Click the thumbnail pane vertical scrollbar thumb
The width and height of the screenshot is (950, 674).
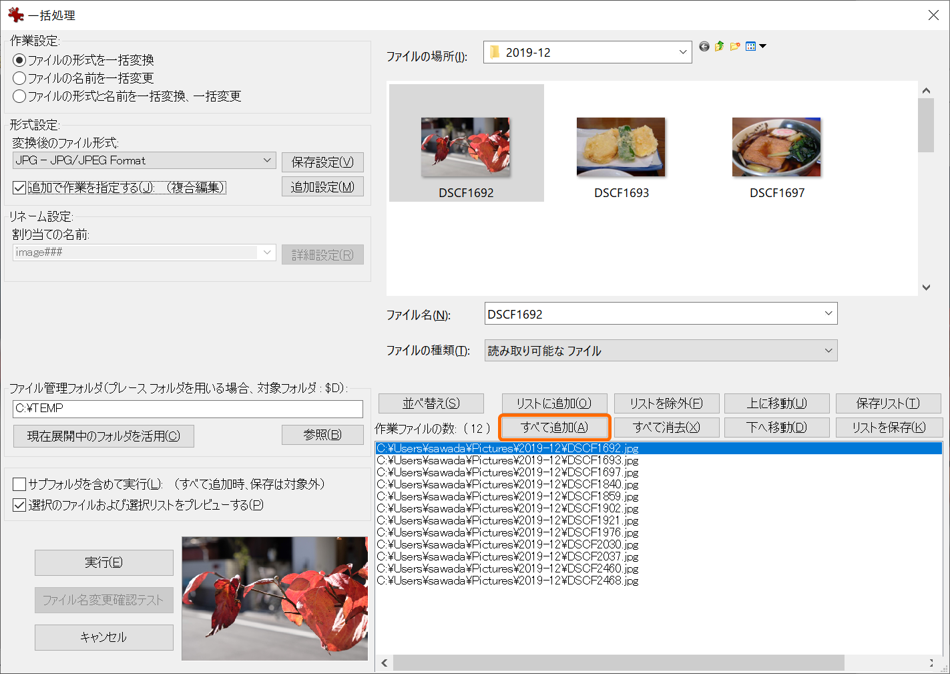pos(926,126)
